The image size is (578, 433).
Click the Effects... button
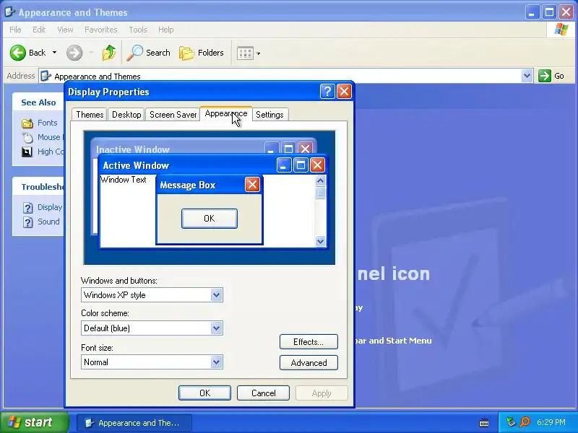(309, 341)
